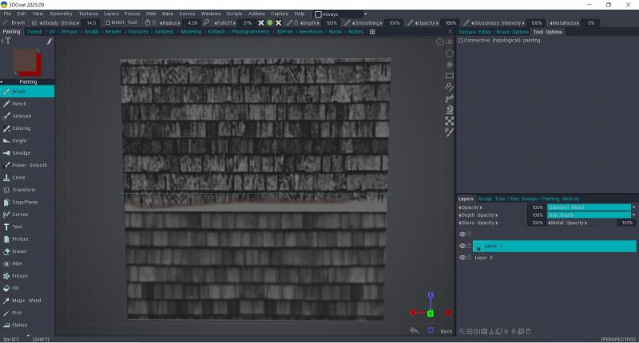
Task: Hide Layer 1 with its eye icon
Action: click(462, 246)
